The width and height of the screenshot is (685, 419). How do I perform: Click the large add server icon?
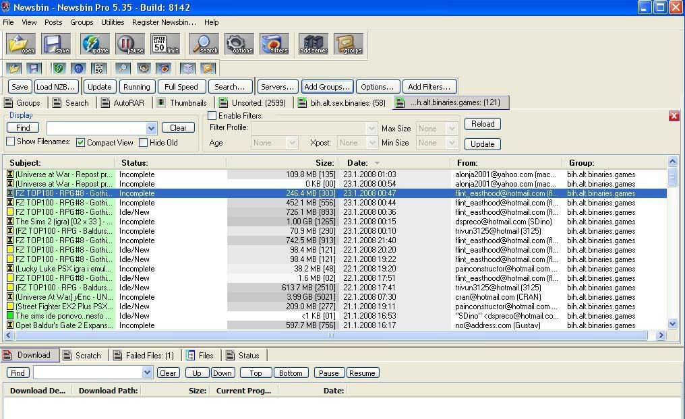(x=314, y=44)
